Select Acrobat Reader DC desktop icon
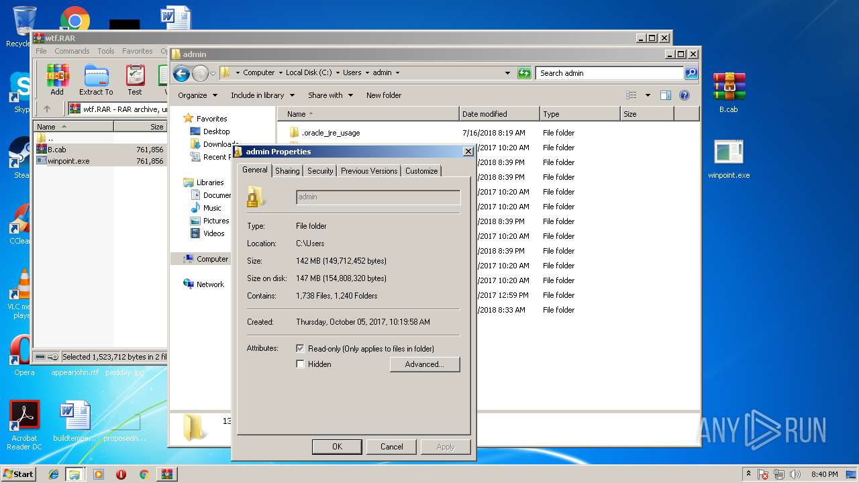 25,425
